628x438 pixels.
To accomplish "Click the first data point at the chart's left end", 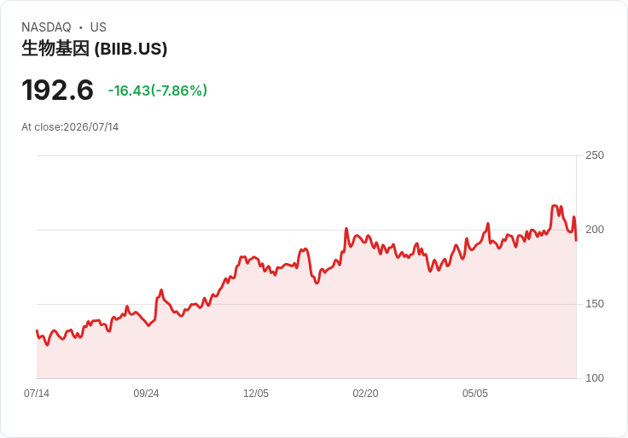I will click(x=37, y=330).
